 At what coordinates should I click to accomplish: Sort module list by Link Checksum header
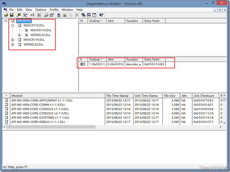coord(205,96)
